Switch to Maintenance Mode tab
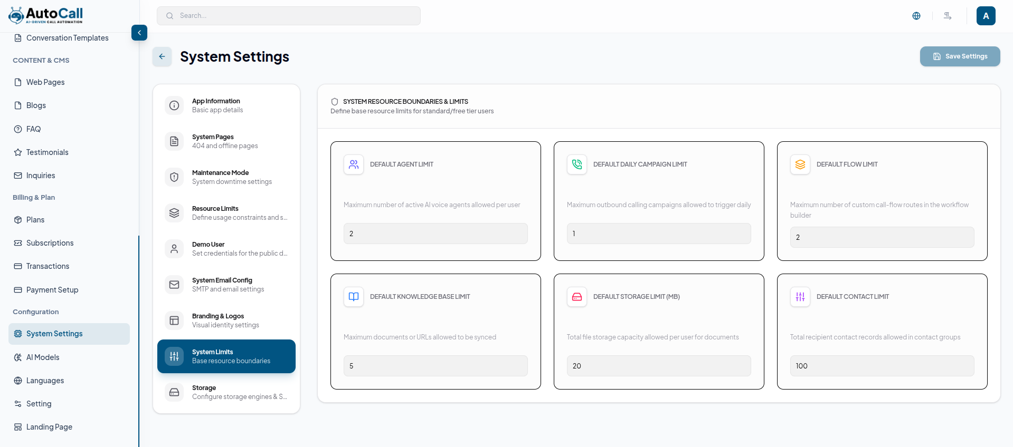Screen dimensions: 1013x447 click(226, 177)
